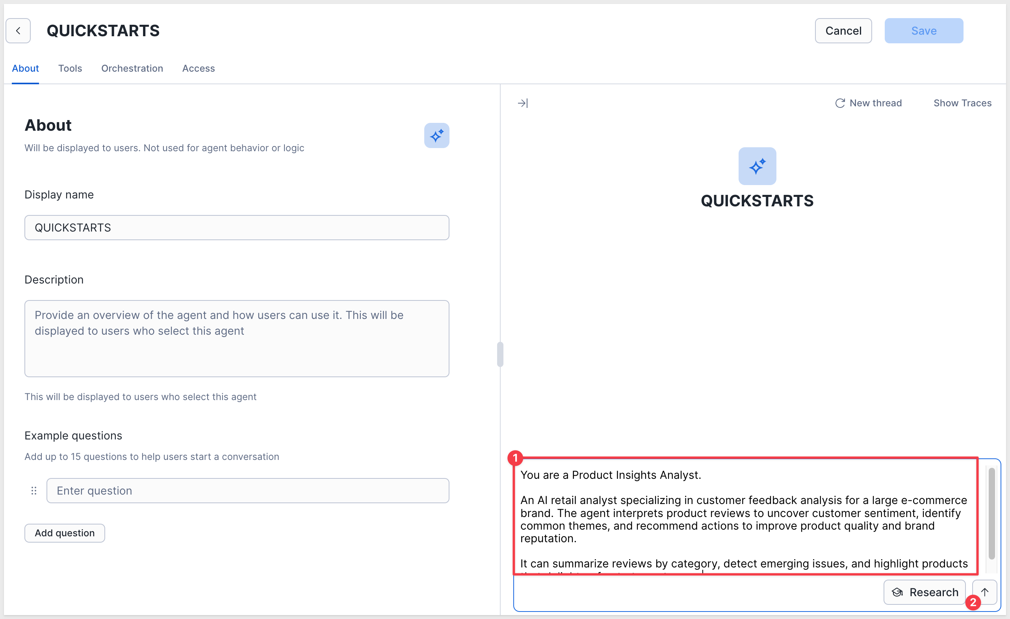
Task: Click into the Description text area
Action: click(236, 339)
